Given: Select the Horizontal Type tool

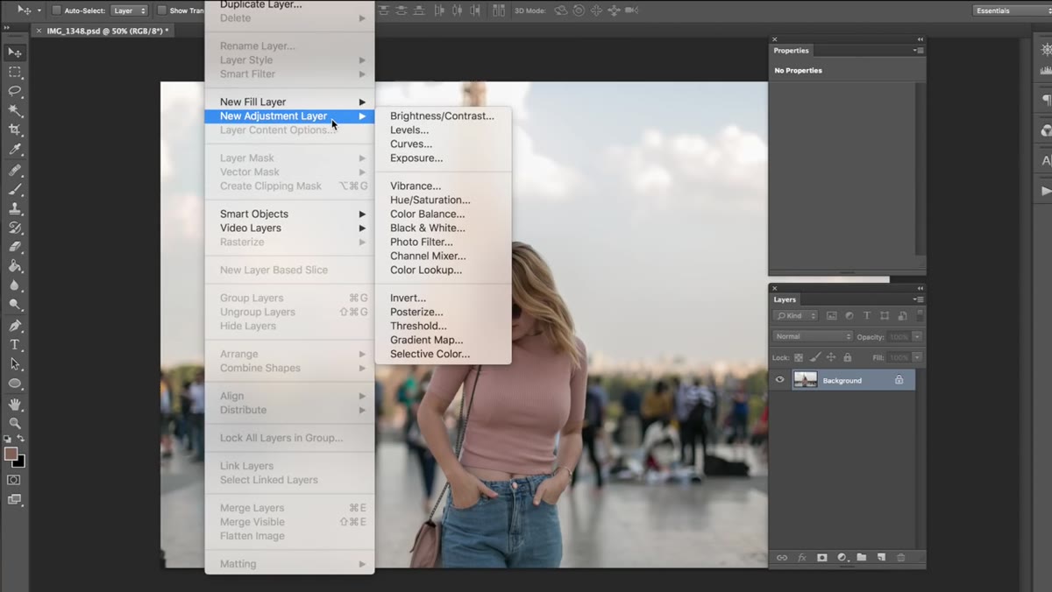Looking at the screenshot, I should (15, 345).
